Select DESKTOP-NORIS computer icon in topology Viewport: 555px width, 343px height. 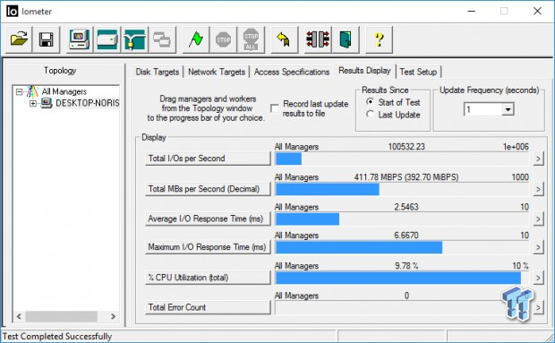point(47,103)
